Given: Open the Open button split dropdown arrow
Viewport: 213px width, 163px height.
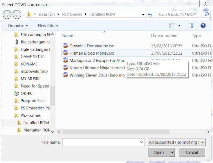Looking at the screenshot, I should [172, 152].
